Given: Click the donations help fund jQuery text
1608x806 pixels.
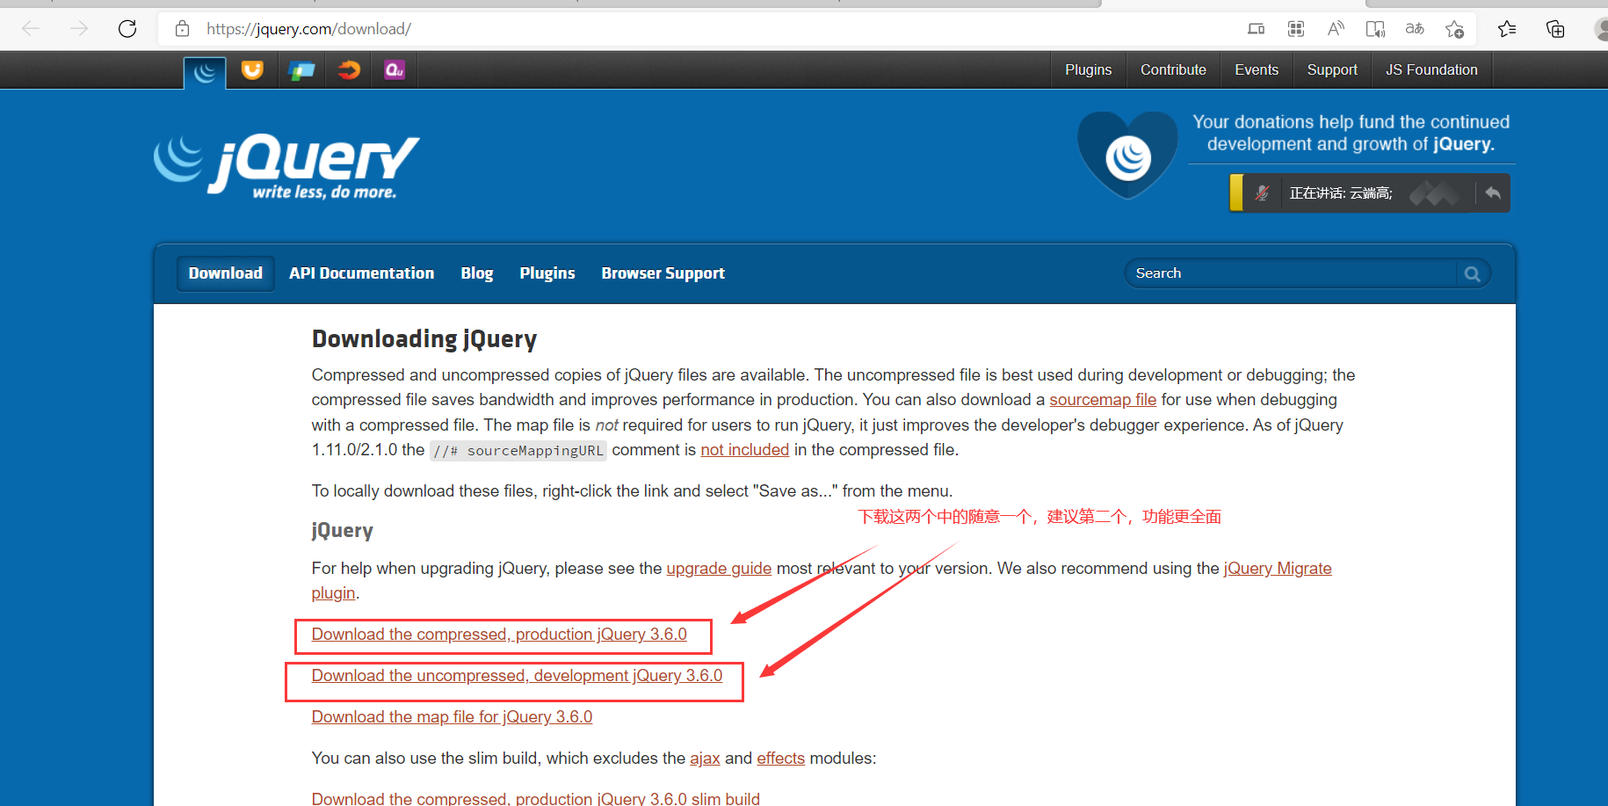Looking at the screenshot, I should (1351, 133).
